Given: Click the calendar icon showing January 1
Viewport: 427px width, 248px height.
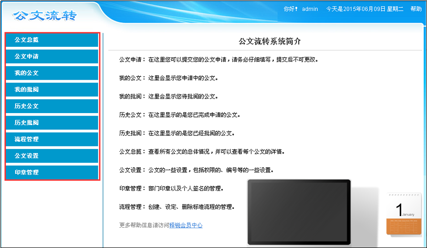Looking at the screenshot, I should click(x=404, y=214).
